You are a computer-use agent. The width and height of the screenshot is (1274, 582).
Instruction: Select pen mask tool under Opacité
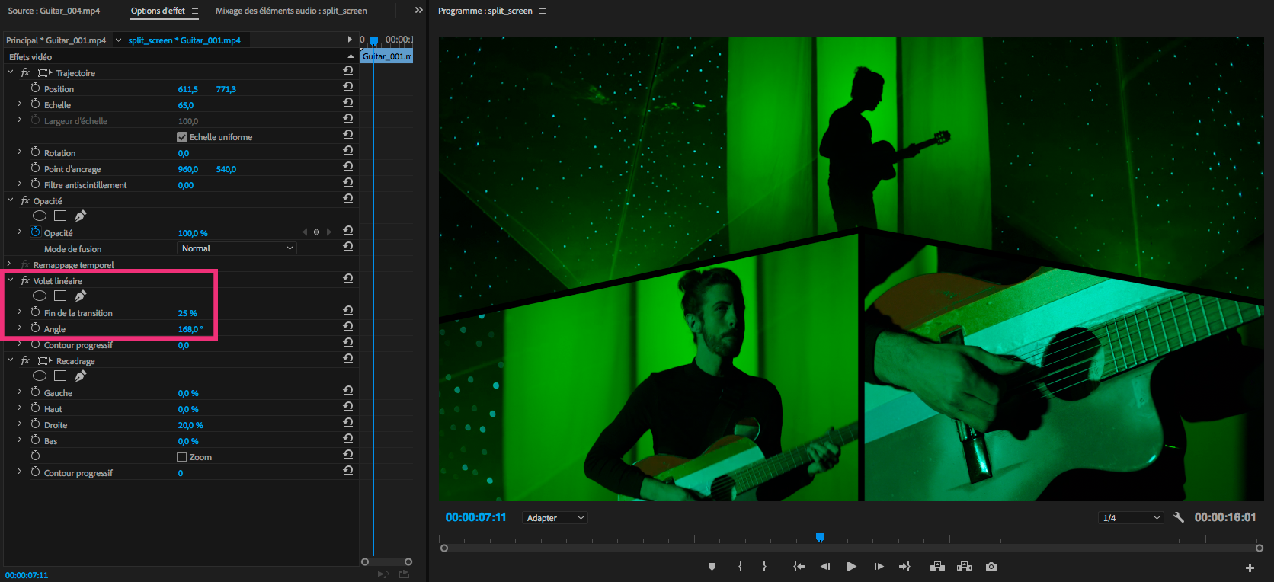point(80,216)
